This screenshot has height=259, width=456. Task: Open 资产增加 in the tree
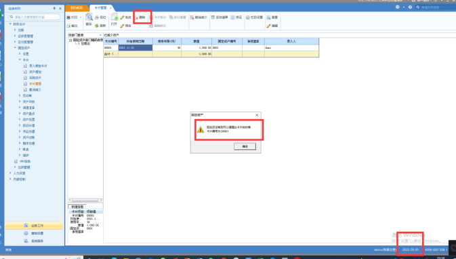point(35,72)
